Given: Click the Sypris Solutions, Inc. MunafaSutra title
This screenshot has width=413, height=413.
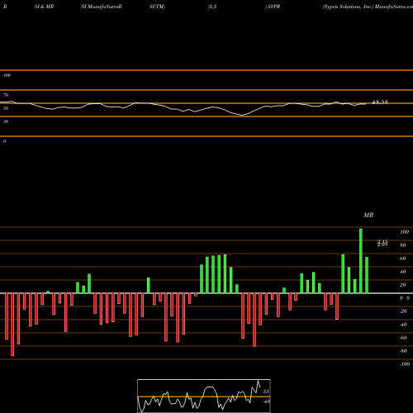Looking at the screenshot, I should [368, 7].
